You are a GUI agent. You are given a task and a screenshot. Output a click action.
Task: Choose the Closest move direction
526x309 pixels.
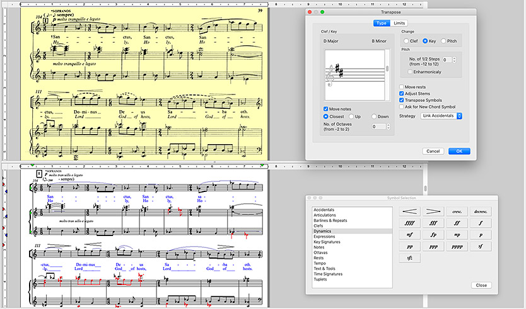325,116
